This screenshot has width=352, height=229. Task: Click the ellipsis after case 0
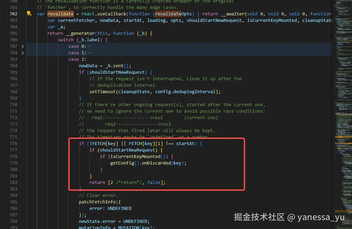(x=90, y=46)
